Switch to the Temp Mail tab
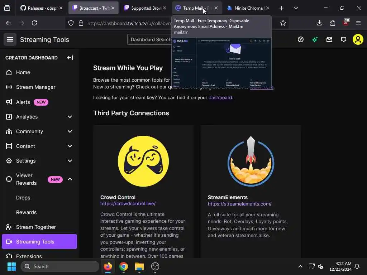The width and height of the screenshot is (367, 275). 197,8
